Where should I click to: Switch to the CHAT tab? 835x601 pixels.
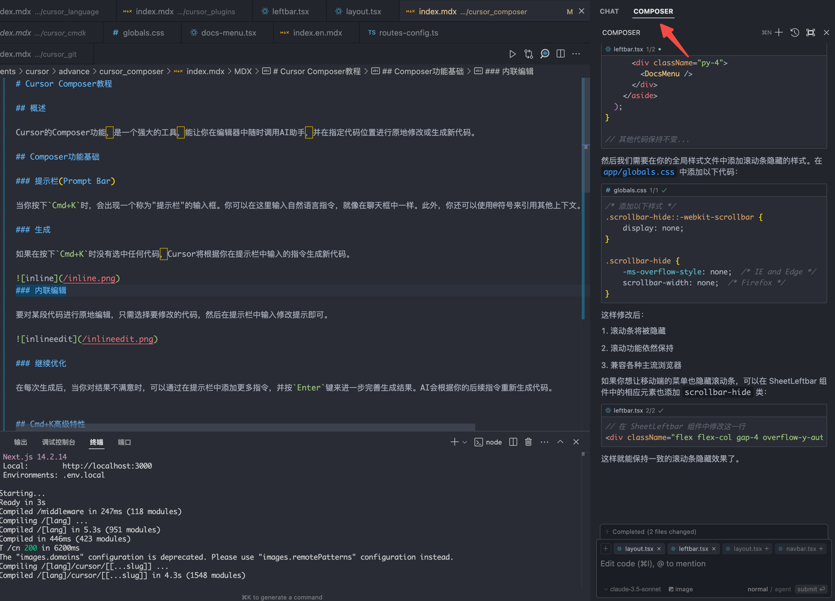[609, 11]
